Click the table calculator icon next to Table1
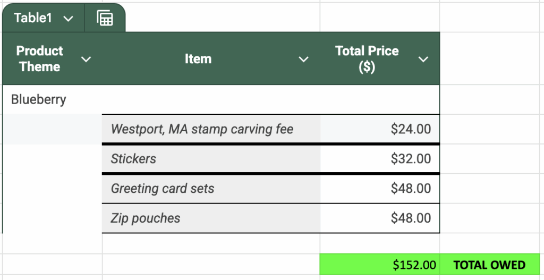The height and width of the screenshot is (280, 544). (105, 18)
